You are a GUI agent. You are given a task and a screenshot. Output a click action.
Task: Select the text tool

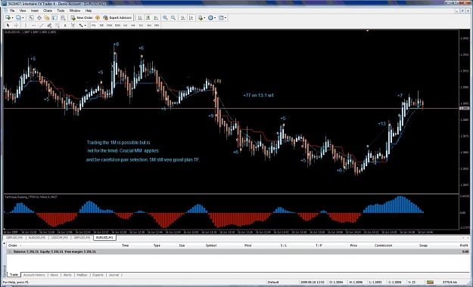(65, 25)
